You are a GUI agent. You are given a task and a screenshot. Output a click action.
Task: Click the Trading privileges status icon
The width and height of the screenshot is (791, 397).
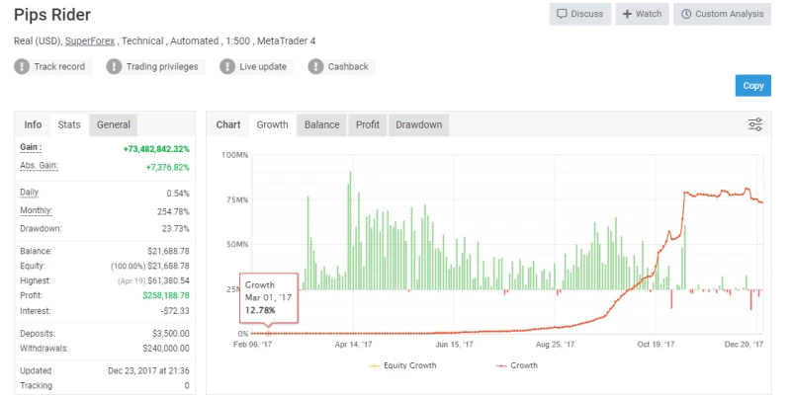point(114,67)
